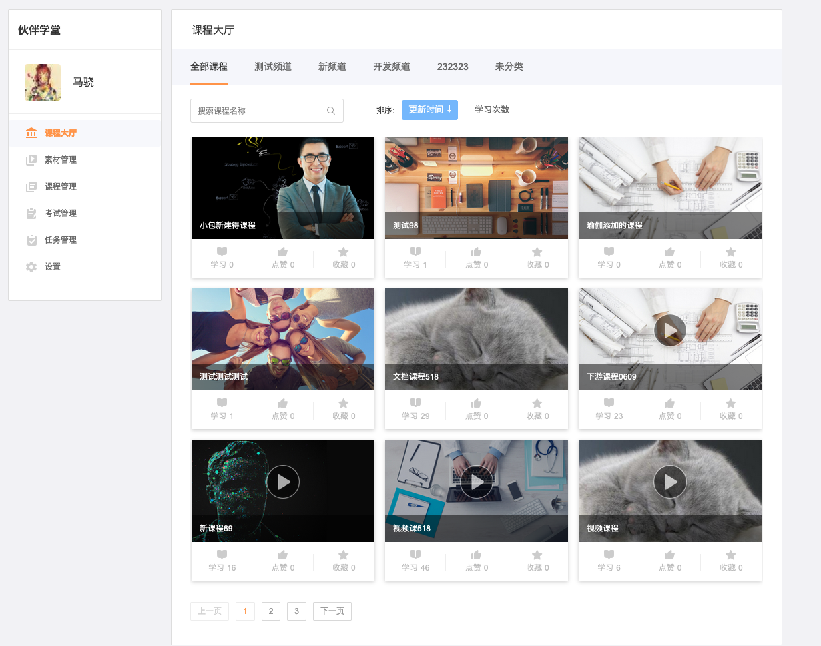Click study book icon on 测试98
This screenshot has width=821, height=646.
point(415,252)
